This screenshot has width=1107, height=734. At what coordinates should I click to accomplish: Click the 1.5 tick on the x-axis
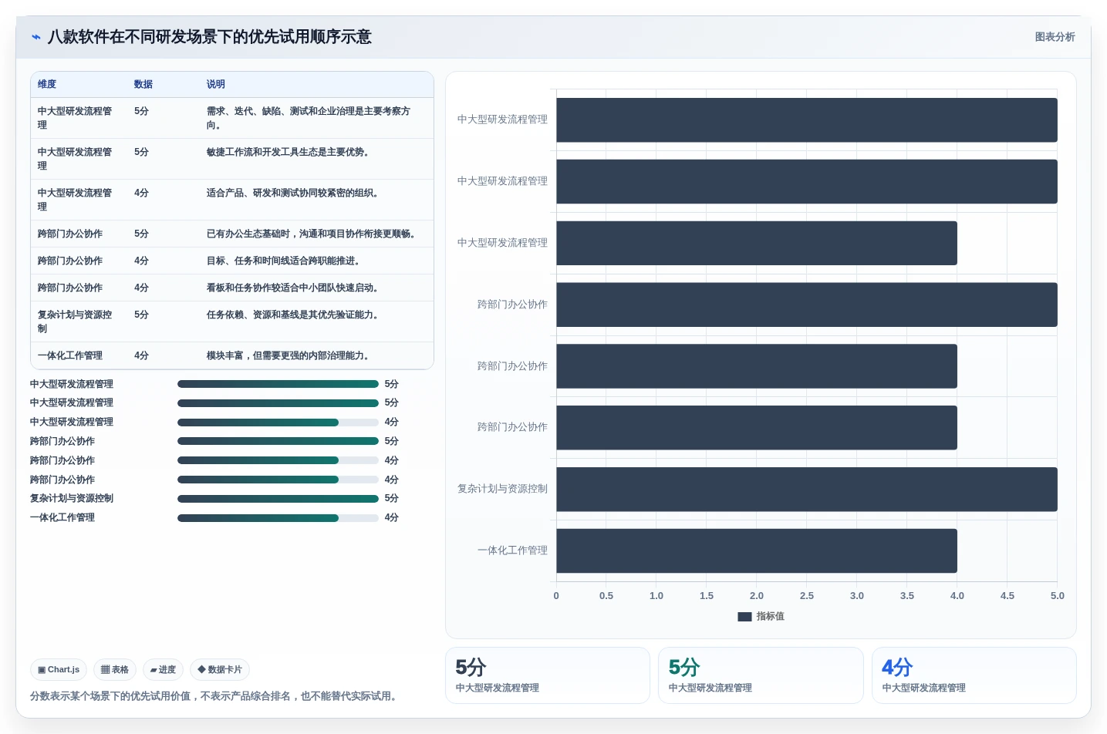click(x=707, y=596)
